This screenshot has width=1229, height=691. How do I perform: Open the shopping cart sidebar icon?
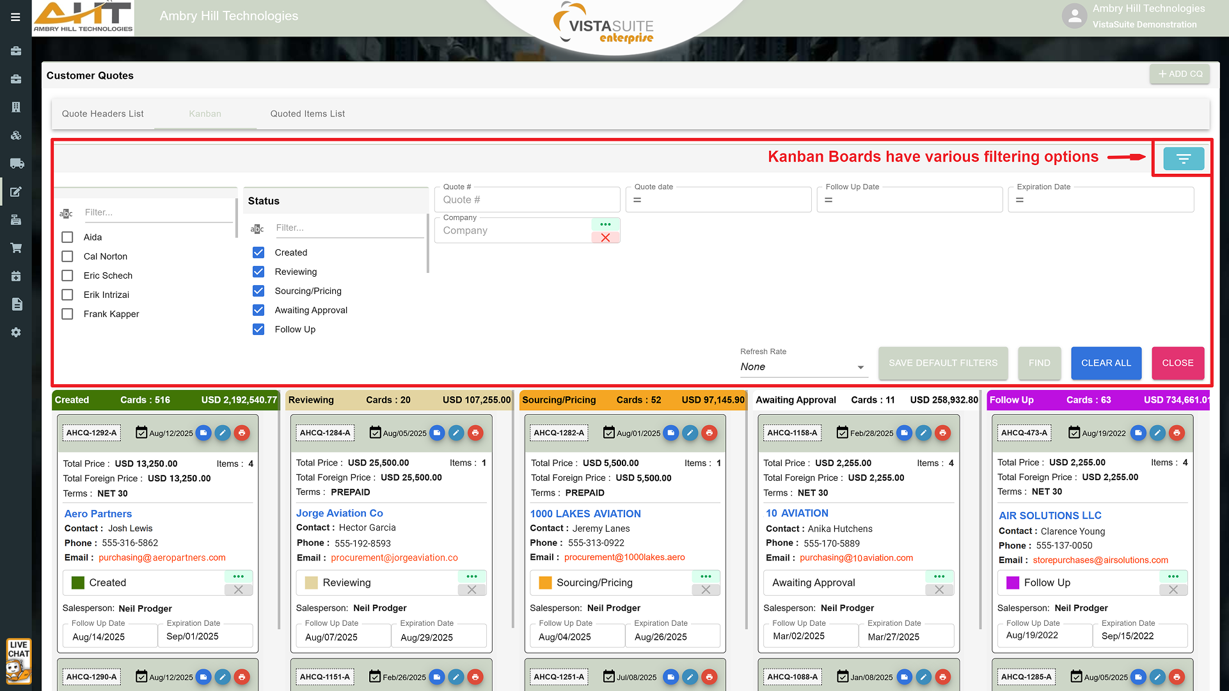(17, 248)
